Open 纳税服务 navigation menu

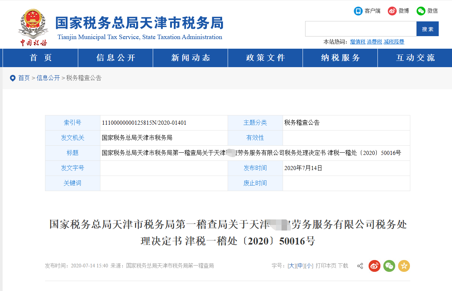point(340,58)
